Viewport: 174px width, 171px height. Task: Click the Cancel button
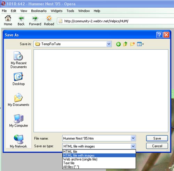[x=157, y=146]
